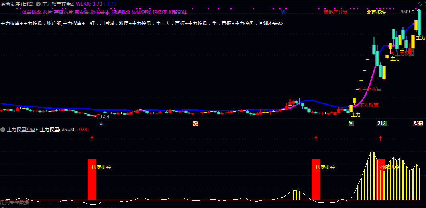Viewport: 426px width, 208px height.
Task: Click the 1.54 low price label
Action: click(x=105, y=117)
